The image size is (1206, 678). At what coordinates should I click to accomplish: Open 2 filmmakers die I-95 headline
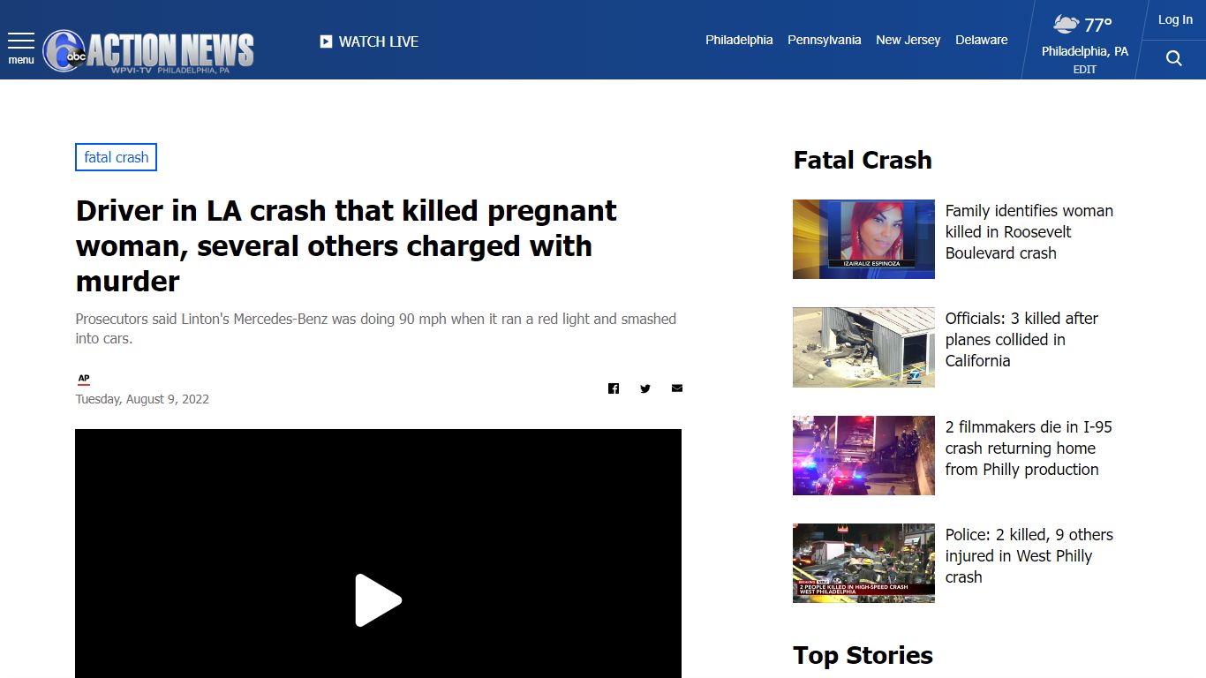tap(1029, 448)
